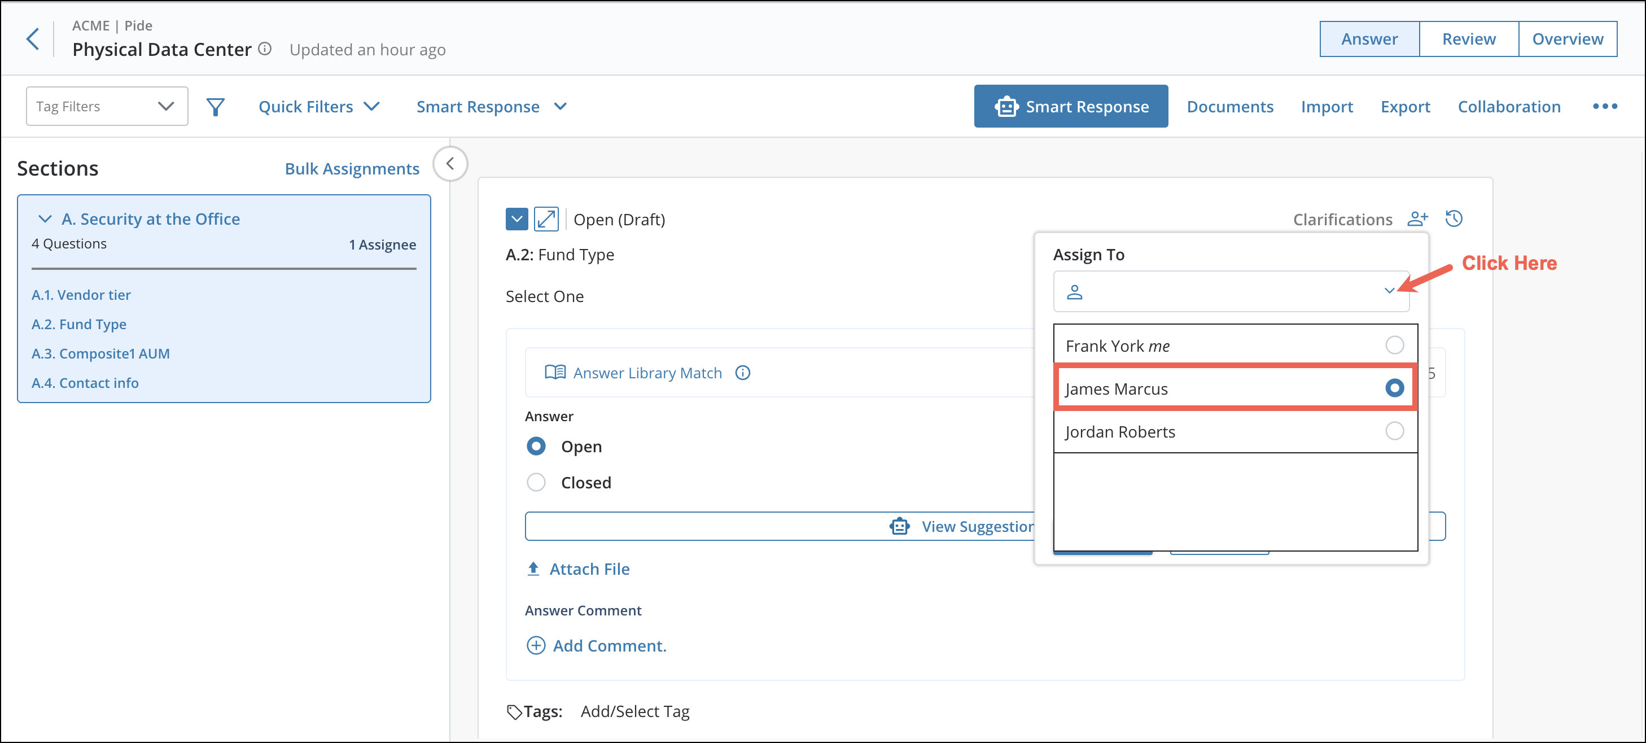The image size is (1646, 743).
Task: Go to question A.2. Fund Type
Action: (x=78, y=324)
